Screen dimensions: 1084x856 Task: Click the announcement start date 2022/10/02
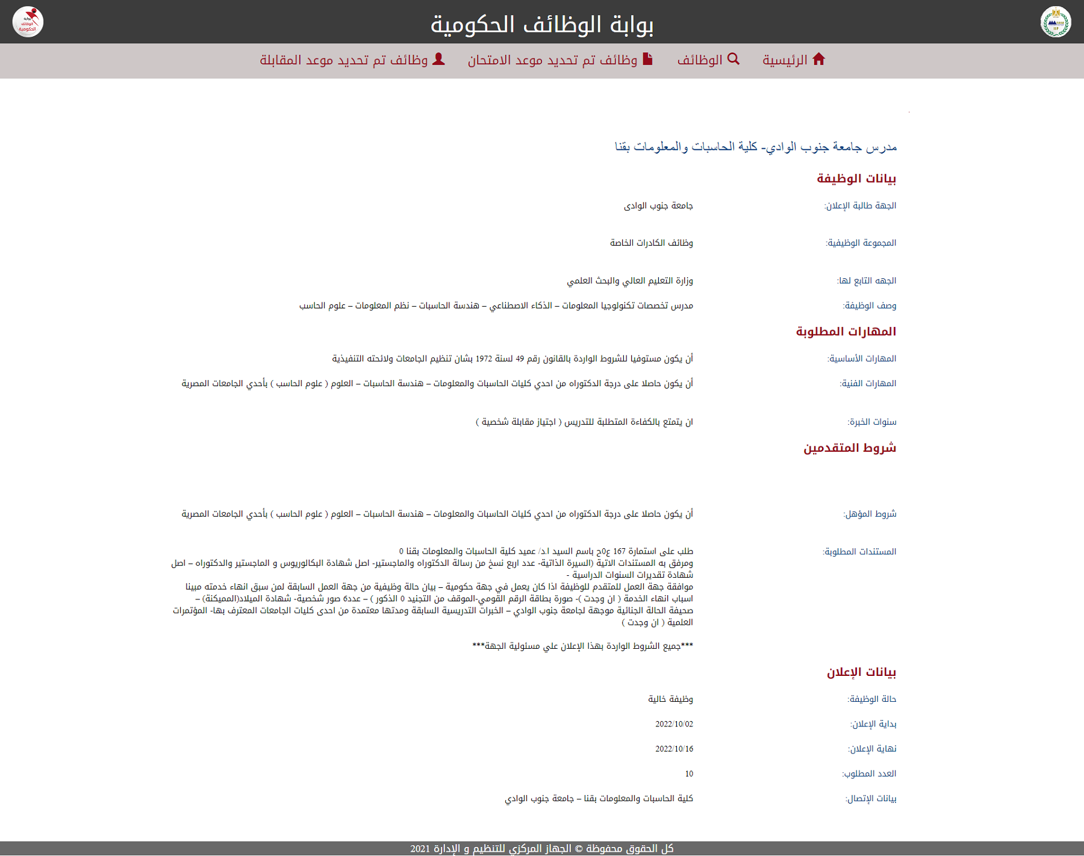[x=674, y=724]
